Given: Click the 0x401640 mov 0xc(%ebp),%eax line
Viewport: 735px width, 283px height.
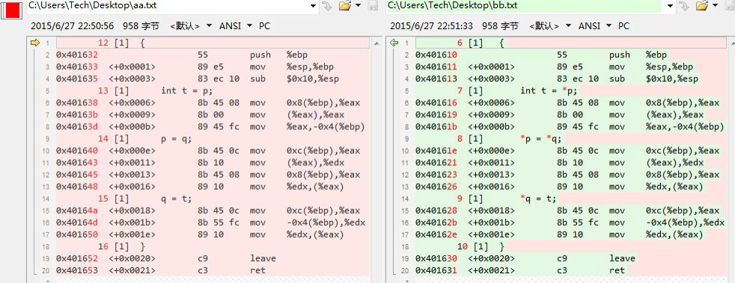Looking at the screenshot, I should tap(213, 151).
